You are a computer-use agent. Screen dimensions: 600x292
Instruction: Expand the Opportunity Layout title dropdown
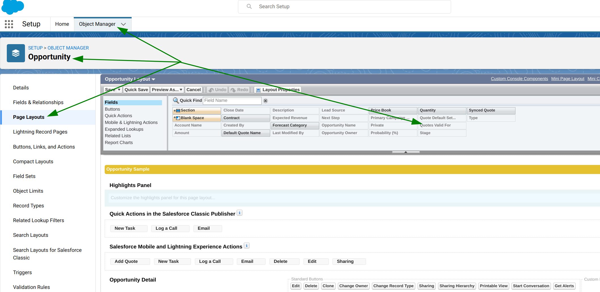click(153, 80)
